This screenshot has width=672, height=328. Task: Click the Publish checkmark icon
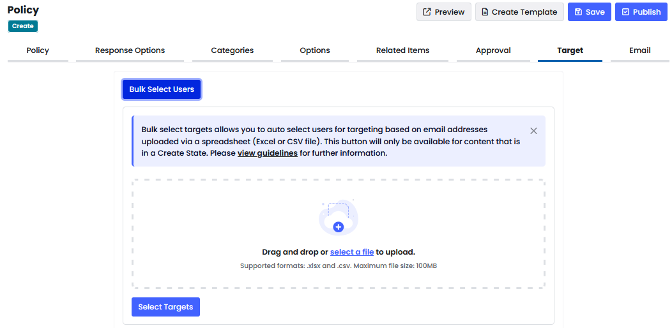[x=625, y=12]
